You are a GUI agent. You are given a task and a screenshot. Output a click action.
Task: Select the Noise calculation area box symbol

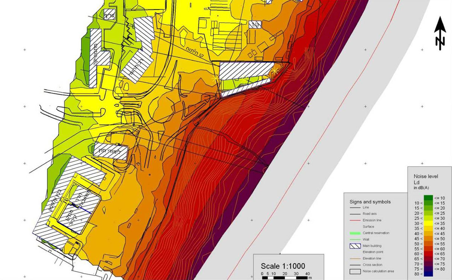click(354, 271)
